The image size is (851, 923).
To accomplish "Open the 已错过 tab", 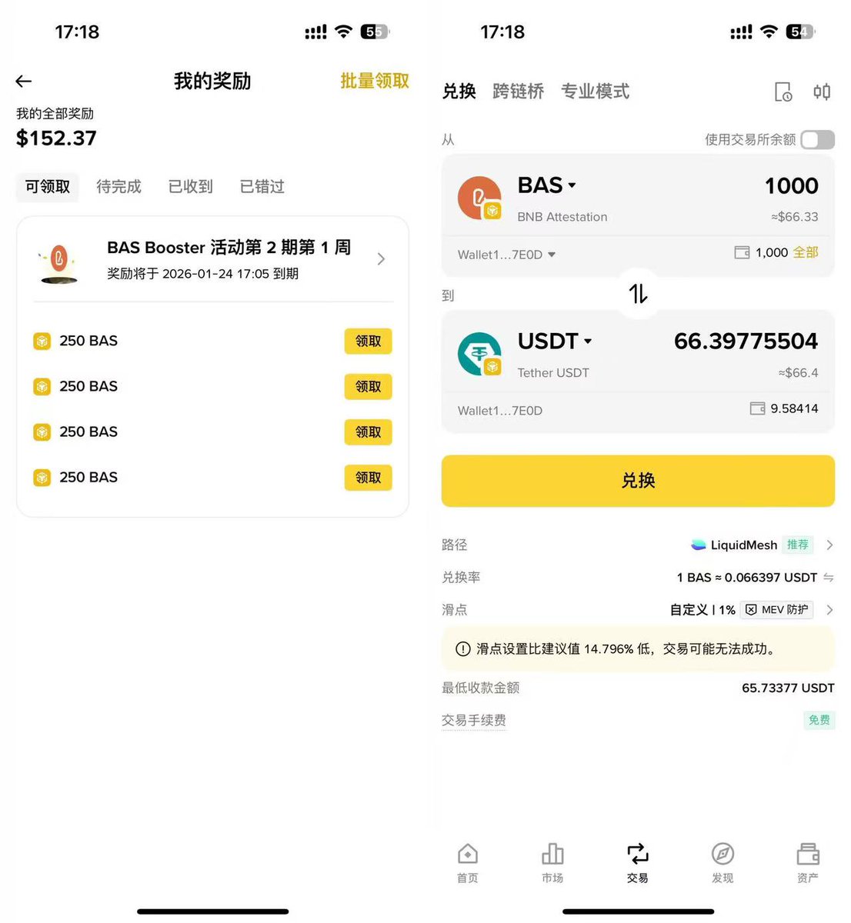I will 262,187.
